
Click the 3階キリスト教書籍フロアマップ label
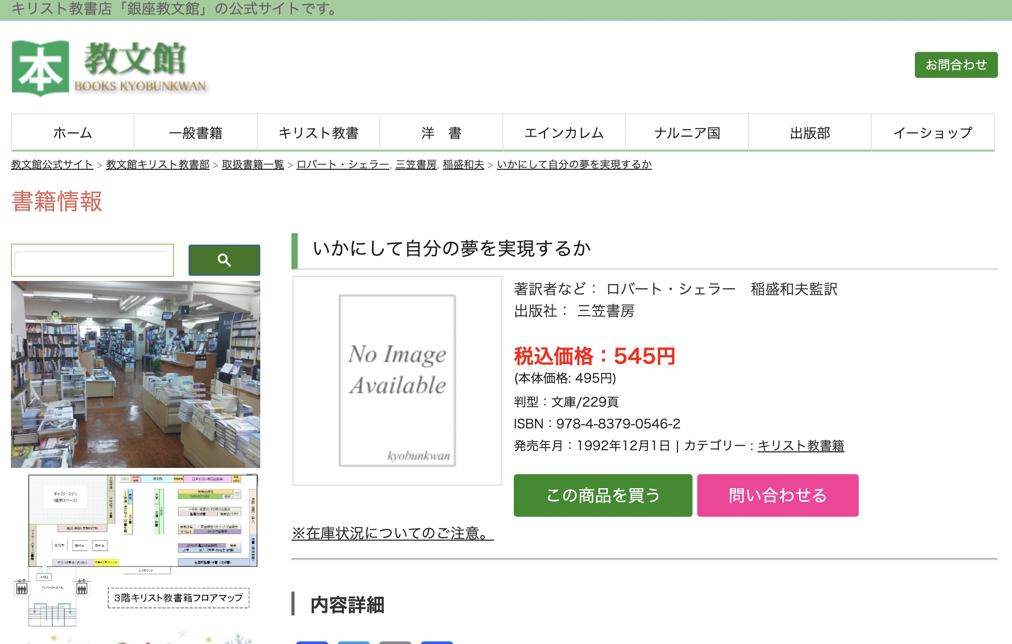coord(178,598)
